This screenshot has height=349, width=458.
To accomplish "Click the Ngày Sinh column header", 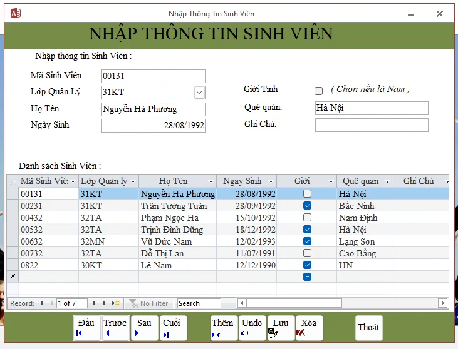I will (242, 181).
